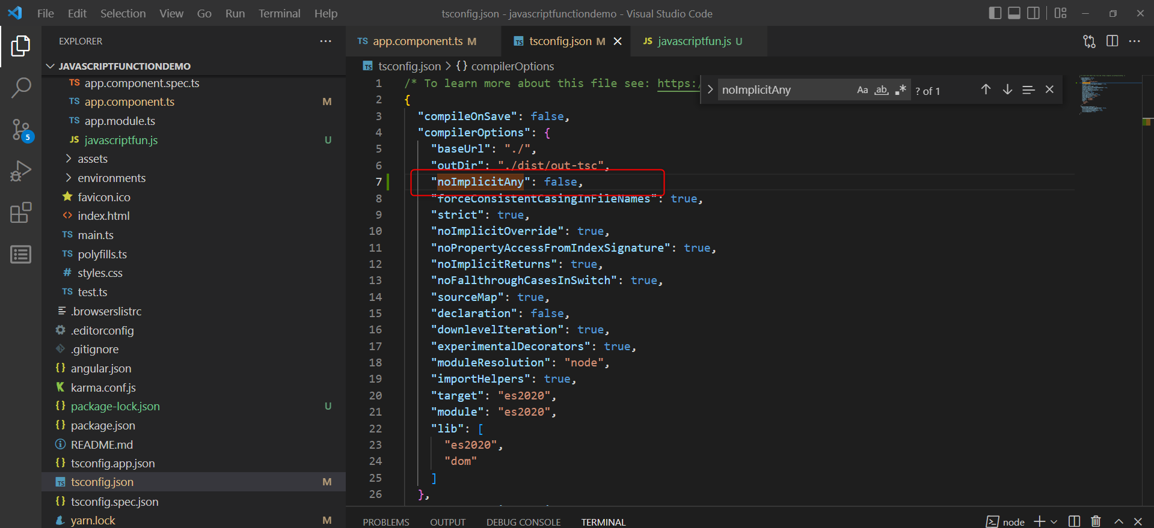
Task: Toggle Match Whole Word option
Action: click(x=881, y=90)
